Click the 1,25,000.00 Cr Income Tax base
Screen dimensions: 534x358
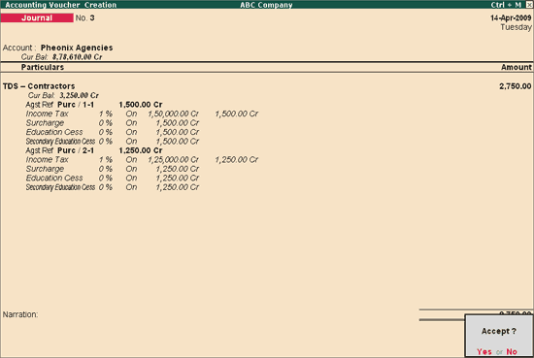(173, 160)
